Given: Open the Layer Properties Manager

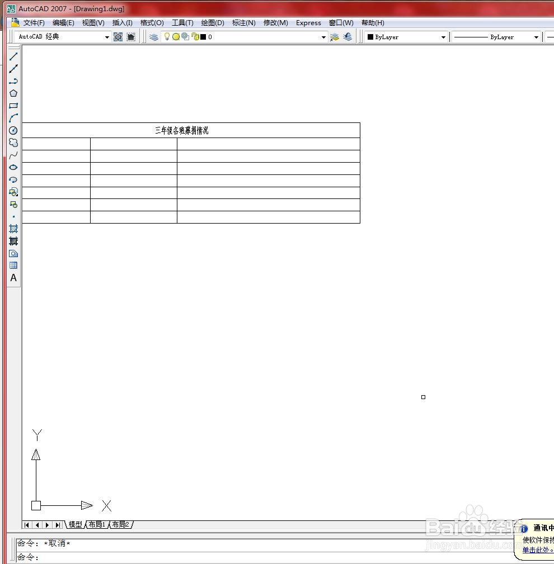Looking at the screenshot, I should click(154, 37).
